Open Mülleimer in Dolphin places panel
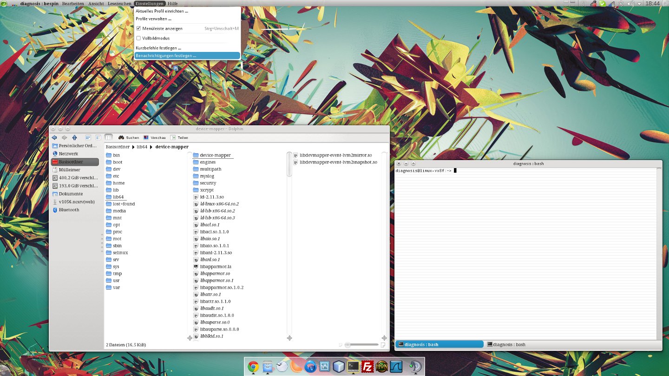This screenshot has height=376, width=669. click(75, 170)
